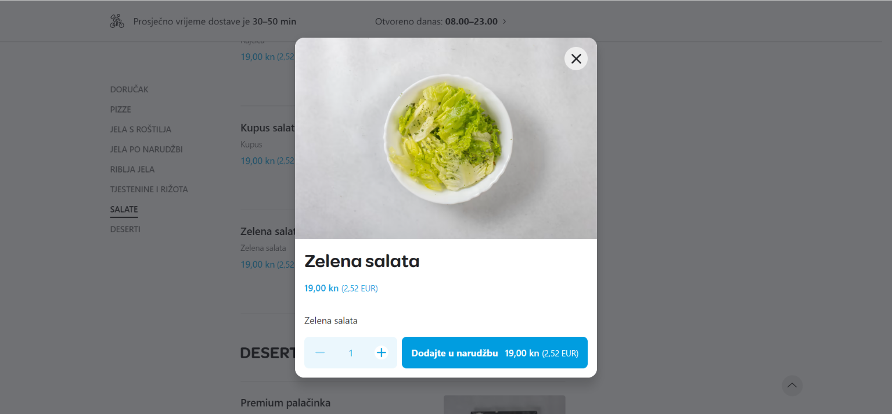Click the scroll-to-top arrow button
The height and width of the screenshot is (414, 892).
(x=792, y=386)
